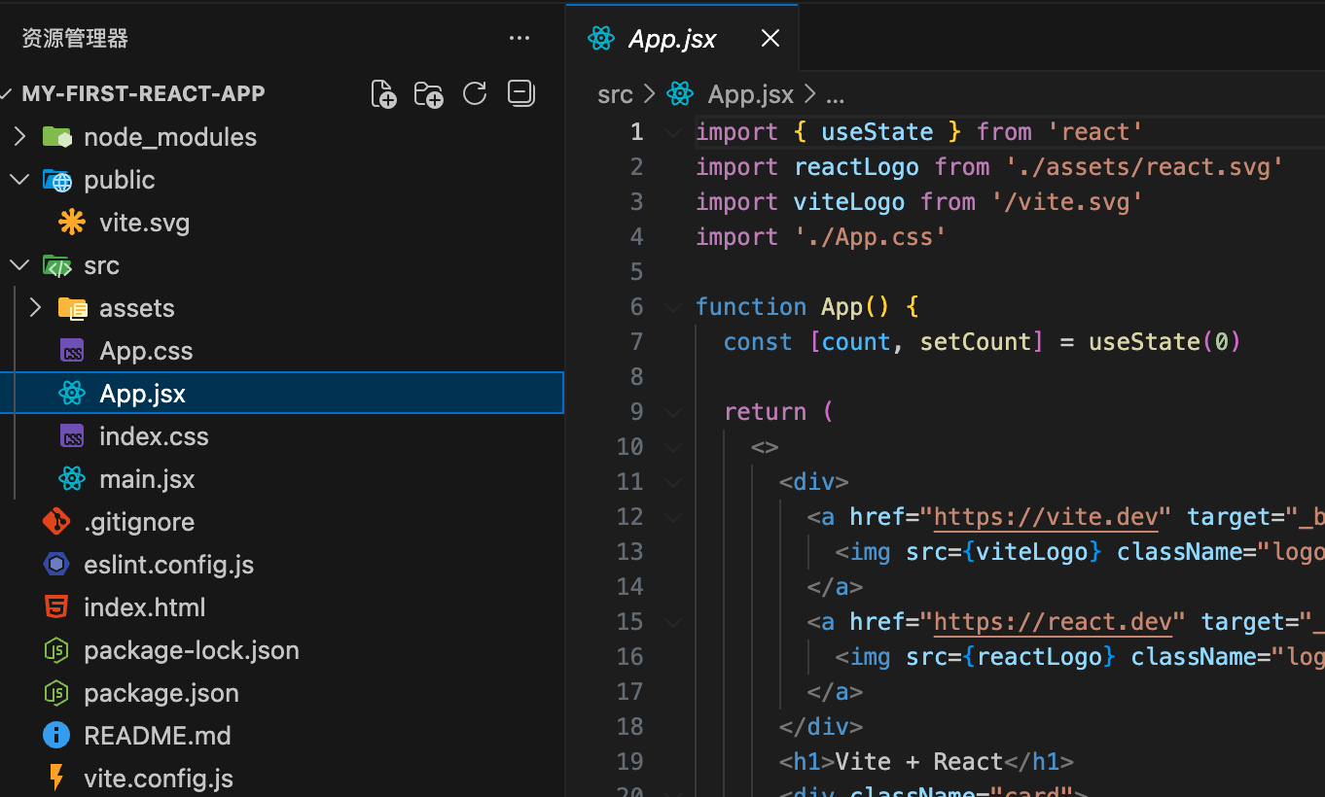
Task: Click the App.css file CSS icon
Action: (72, 351)
